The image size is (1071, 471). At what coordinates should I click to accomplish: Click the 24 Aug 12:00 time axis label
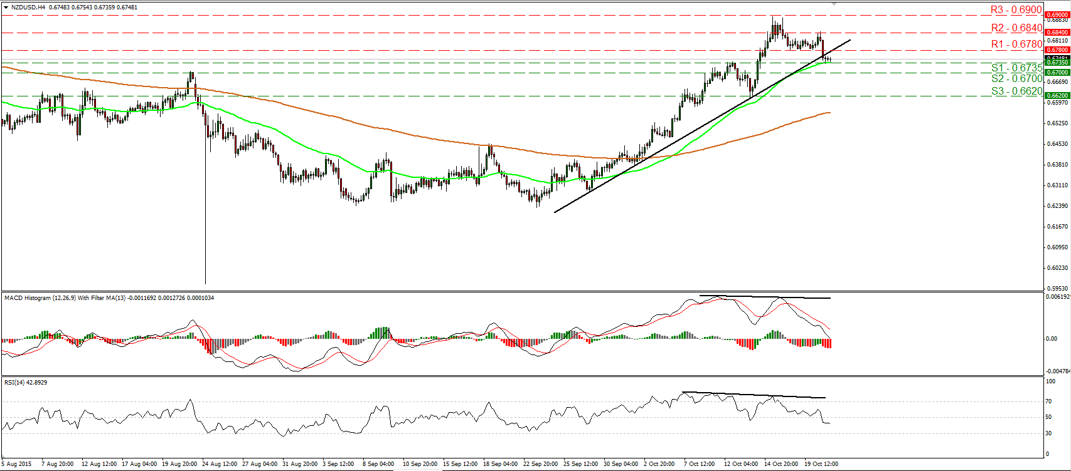[x=219, y=464]
